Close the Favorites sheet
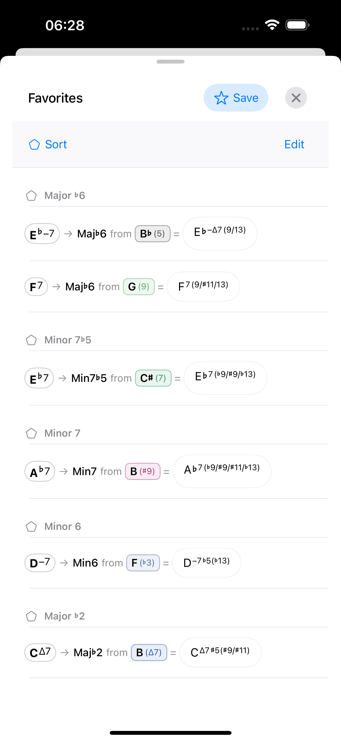 tap(296, 98)
